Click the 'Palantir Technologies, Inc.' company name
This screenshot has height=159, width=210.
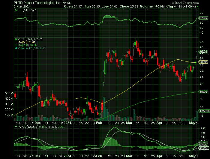[x=43, y=3]
